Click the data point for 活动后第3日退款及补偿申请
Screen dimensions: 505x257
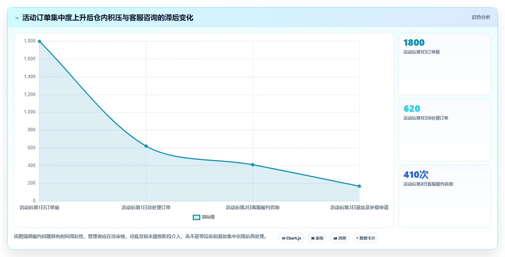(x=359, y=186)
